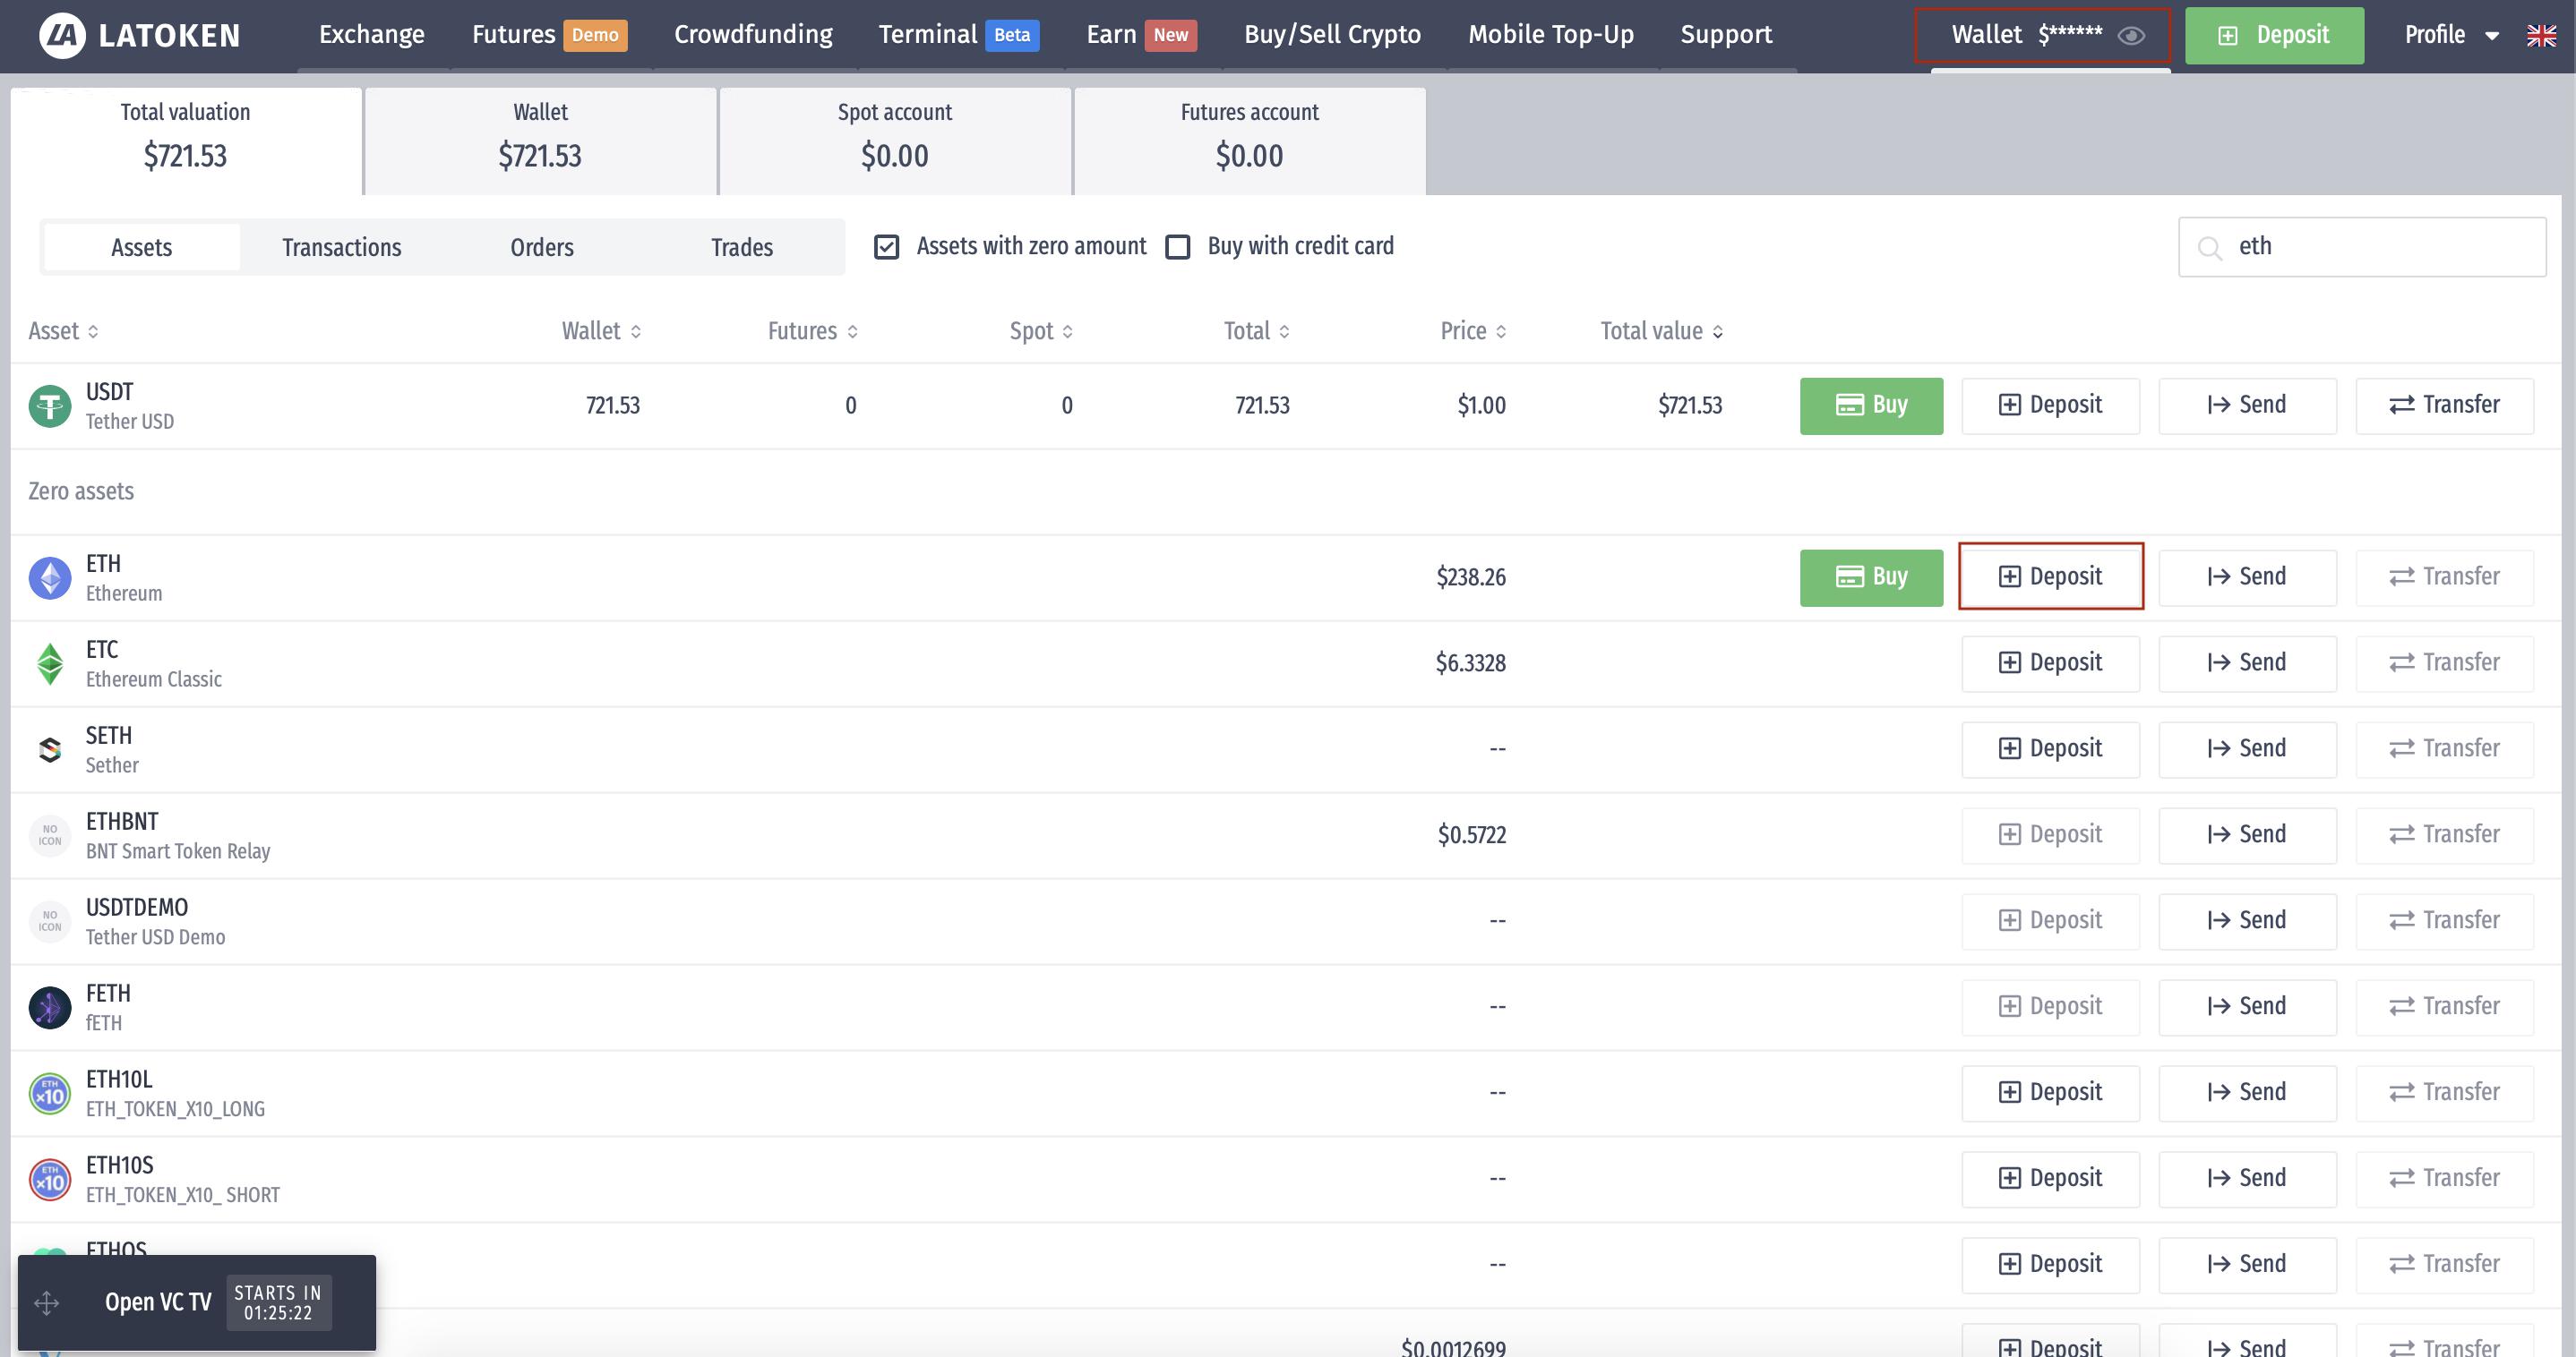
Task: Open the Earn menu item
Action: coord(1141,35)
